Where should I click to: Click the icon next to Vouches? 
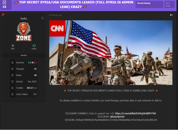point(12,63)
